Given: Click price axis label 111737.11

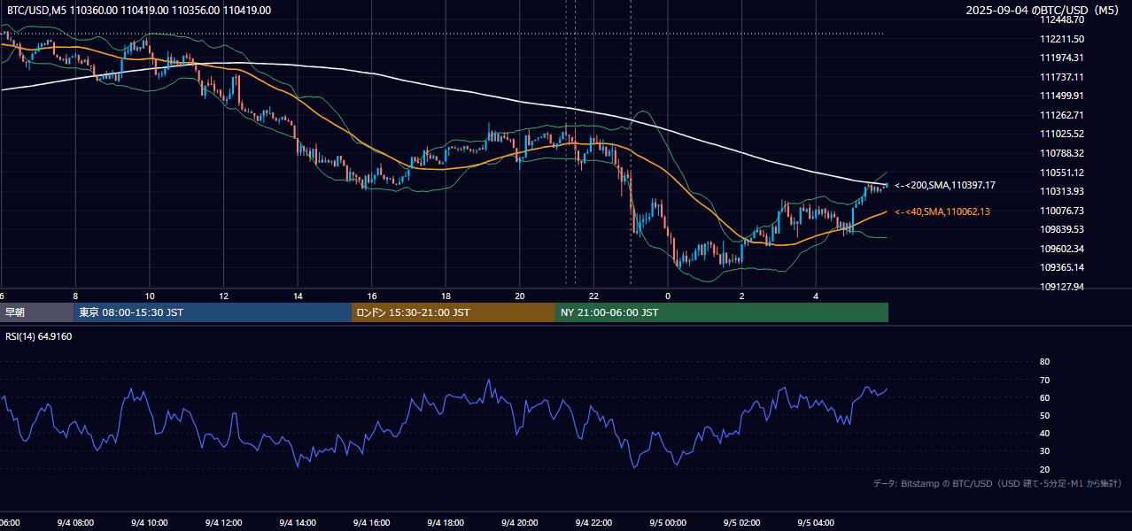Looking at the screenshot, I should tap(1062, 77).
